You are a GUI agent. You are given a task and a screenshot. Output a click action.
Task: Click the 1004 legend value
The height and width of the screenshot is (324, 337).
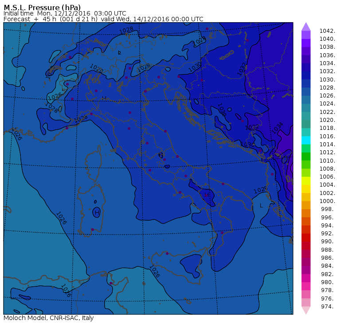[327, 185]
